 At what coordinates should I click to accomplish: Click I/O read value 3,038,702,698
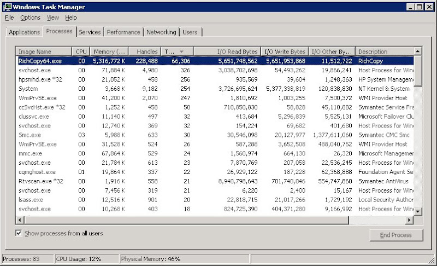pos(238,70)
